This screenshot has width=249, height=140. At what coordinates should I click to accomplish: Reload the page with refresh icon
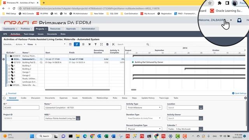(14, 9)
